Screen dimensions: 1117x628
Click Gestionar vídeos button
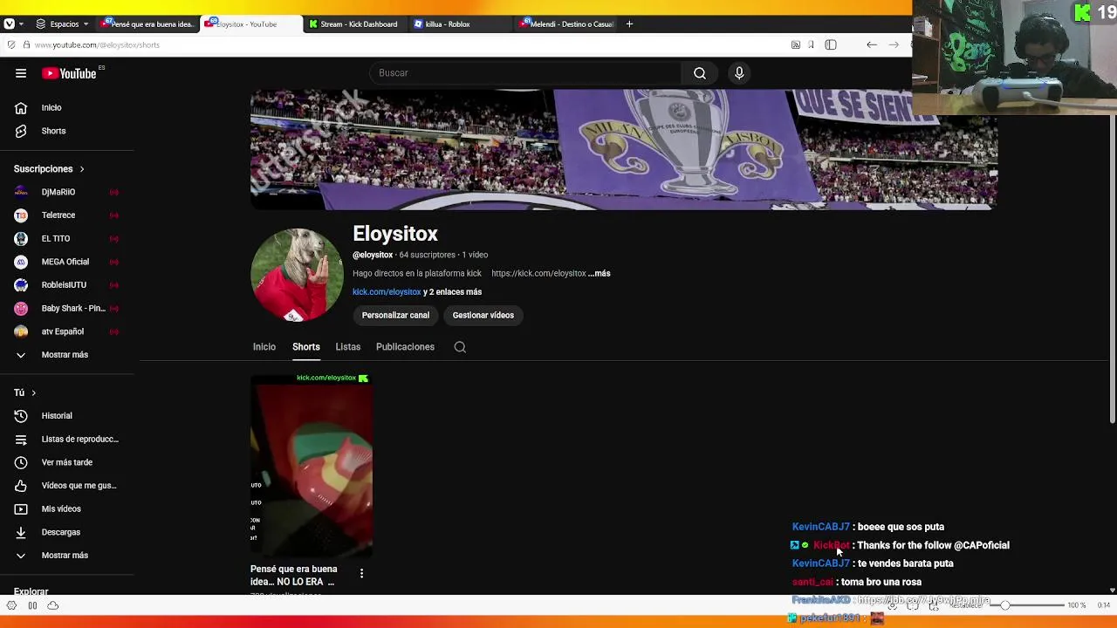483,316
